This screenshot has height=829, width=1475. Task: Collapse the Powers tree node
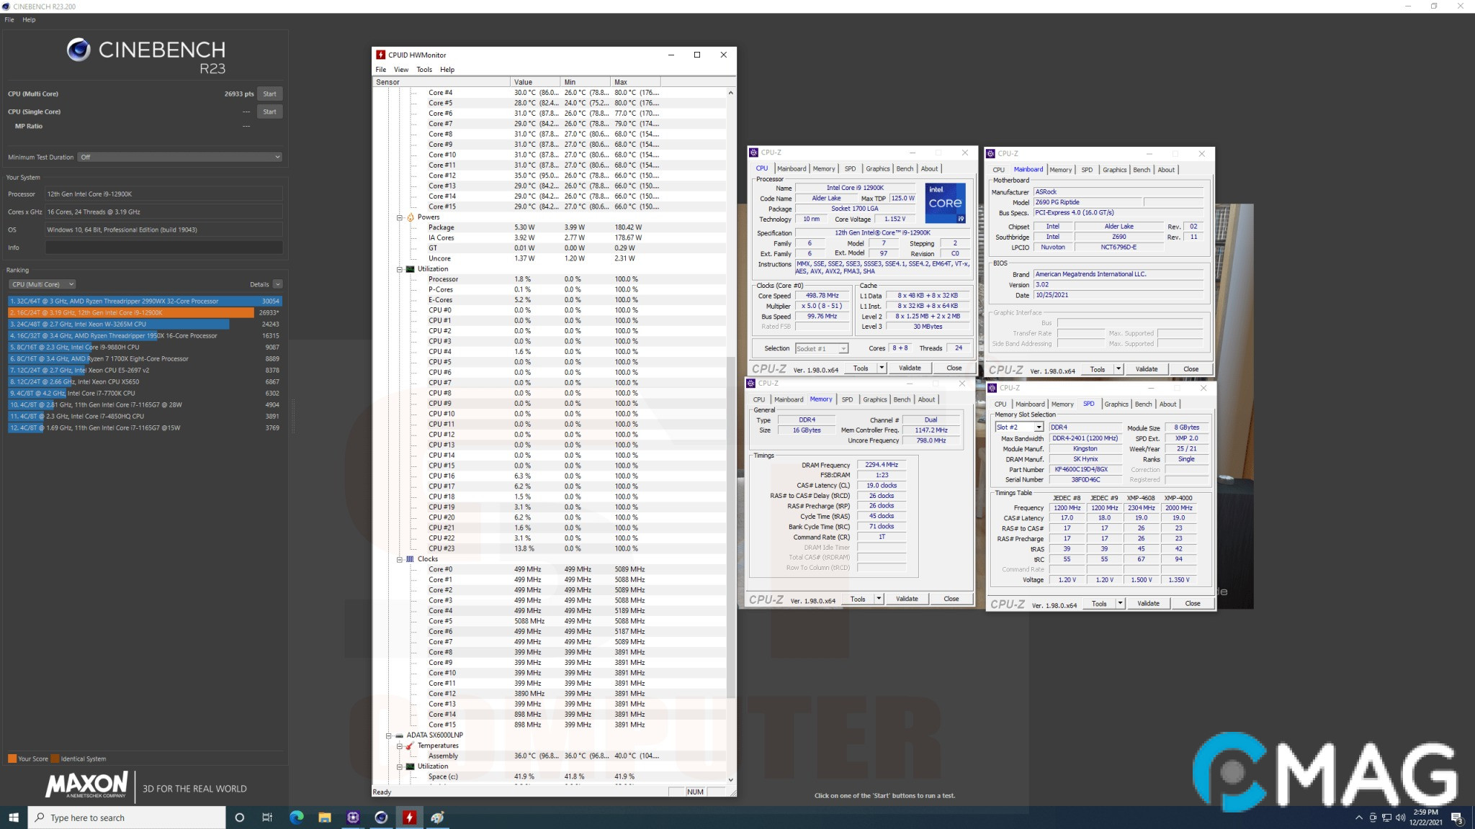pyautogui.click(x=400, y=217)
